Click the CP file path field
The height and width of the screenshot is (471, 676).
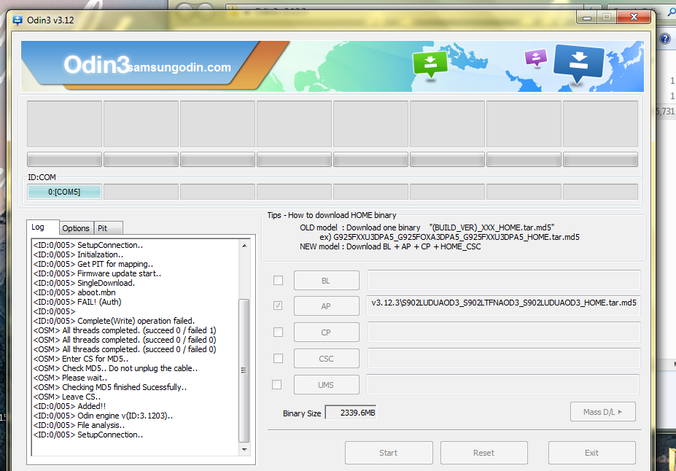504,332
